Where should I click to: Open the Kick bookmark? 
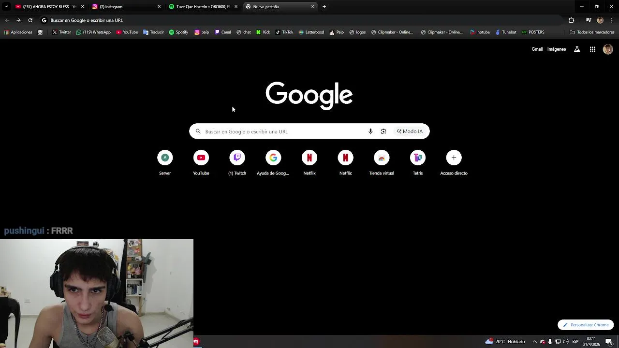coord(263,32)
